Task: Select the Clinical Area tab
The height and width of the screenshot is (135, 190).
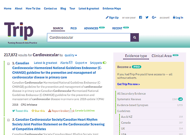Action: (162, 56)
